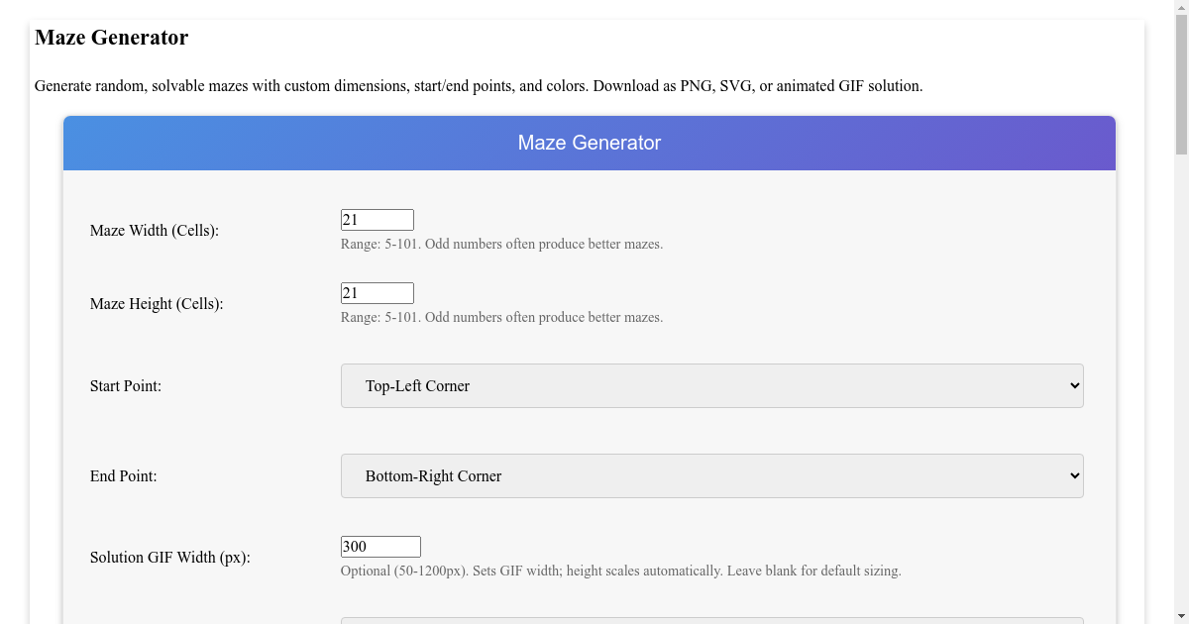Viewport: 1189px width, 624px height.
Task: Click the scrollbar down arrow
Action: pyautogui.click(x=1180, y=615)
